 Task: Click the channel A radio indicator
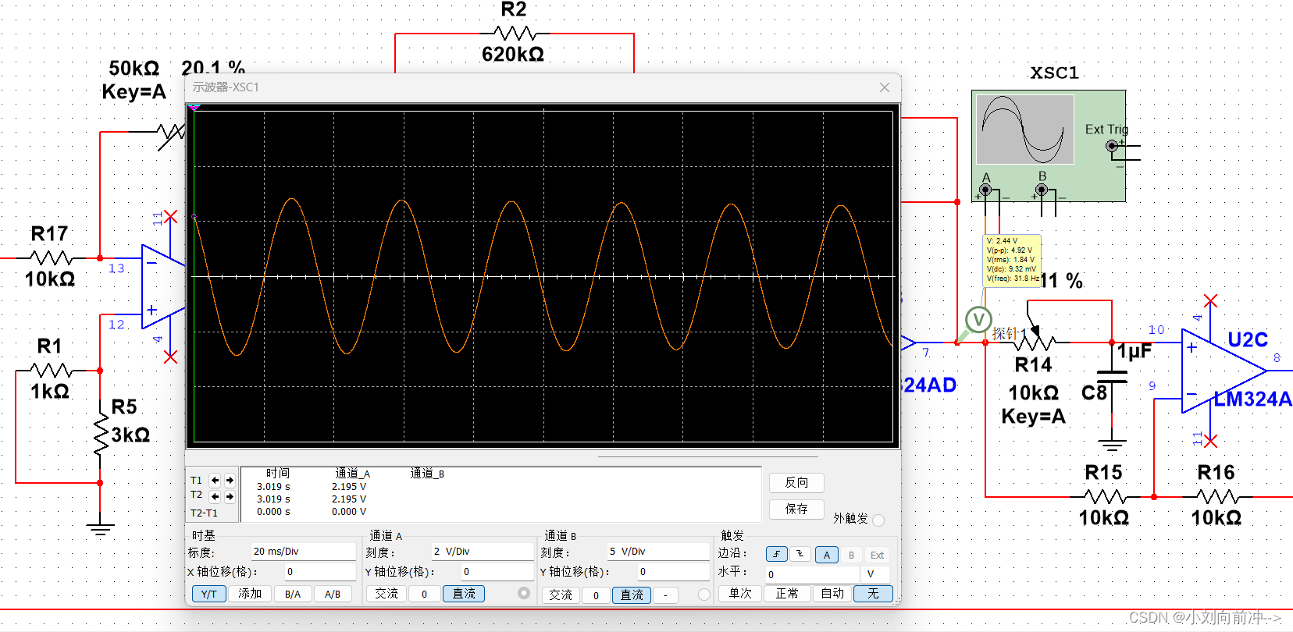524,594
